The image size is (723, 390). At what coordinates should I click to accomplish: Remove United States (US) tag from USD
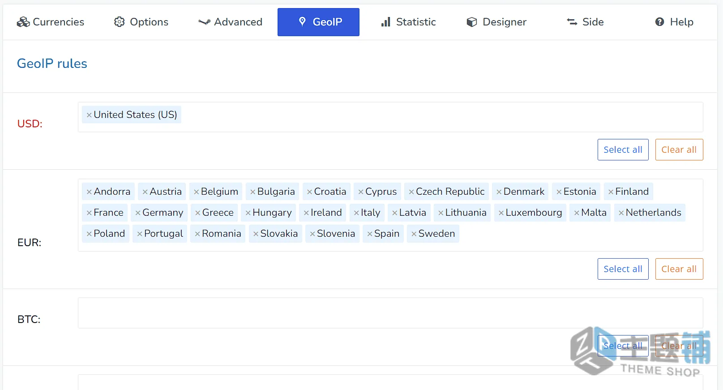(x=89, y=115)
